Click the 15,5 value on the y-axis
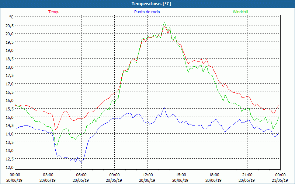295x184 pixels. 10,109
